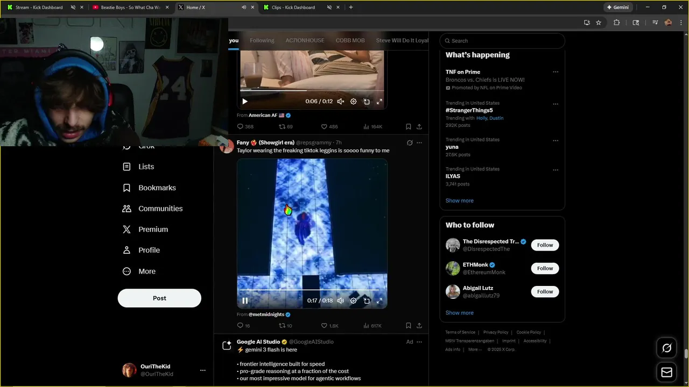689x387 pixels.
Task: Reply to the American AF post, 368 replies
Action: click(245, 127)
